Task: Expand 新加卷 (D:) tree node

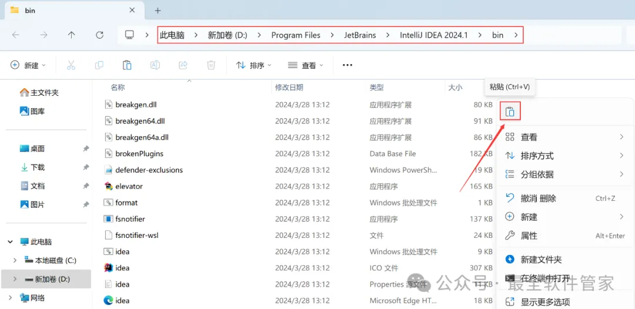Action: coord(15,279)
